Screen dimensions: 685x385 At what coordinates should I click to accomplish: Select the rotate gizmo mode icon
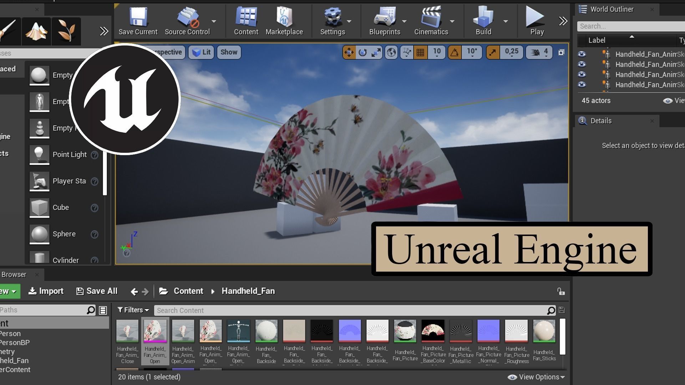pos(362,52)
